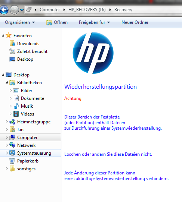Click the Musik note icon
Screen dimensions: 182x202
(x=16, y=106)
